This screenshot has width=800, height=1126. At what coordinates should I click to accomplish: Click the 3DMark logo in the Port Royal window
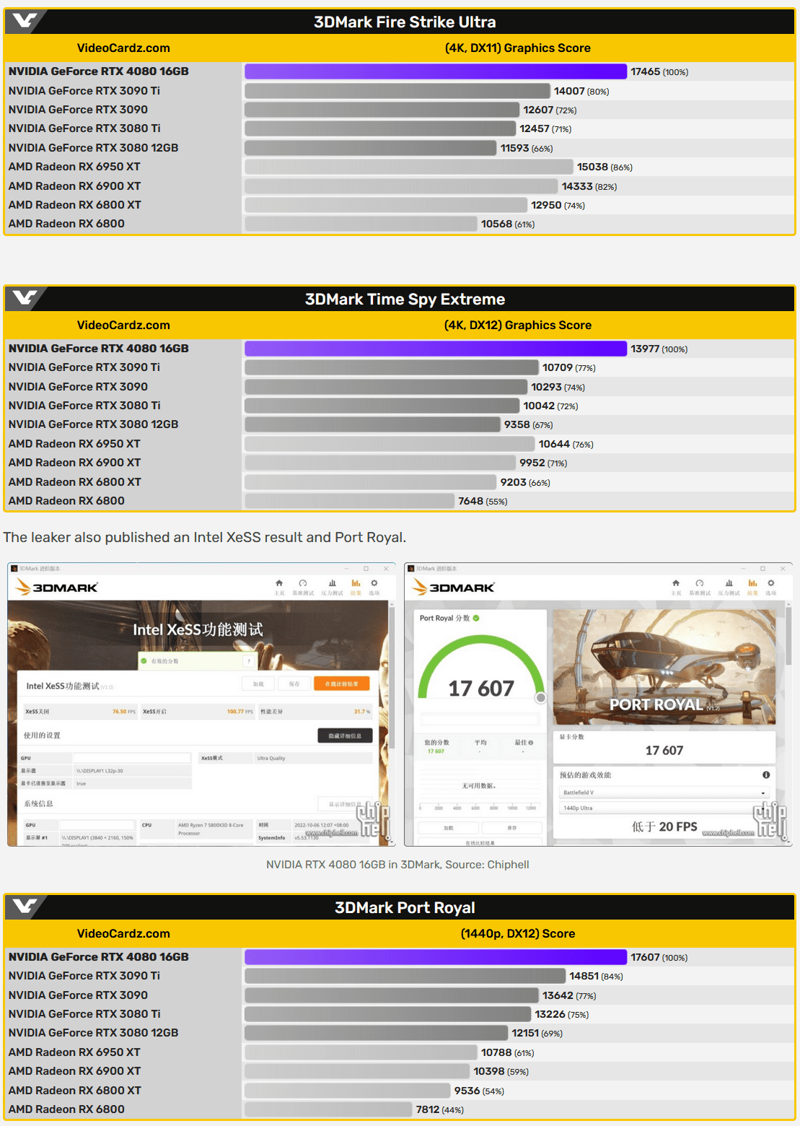(453, 587)
